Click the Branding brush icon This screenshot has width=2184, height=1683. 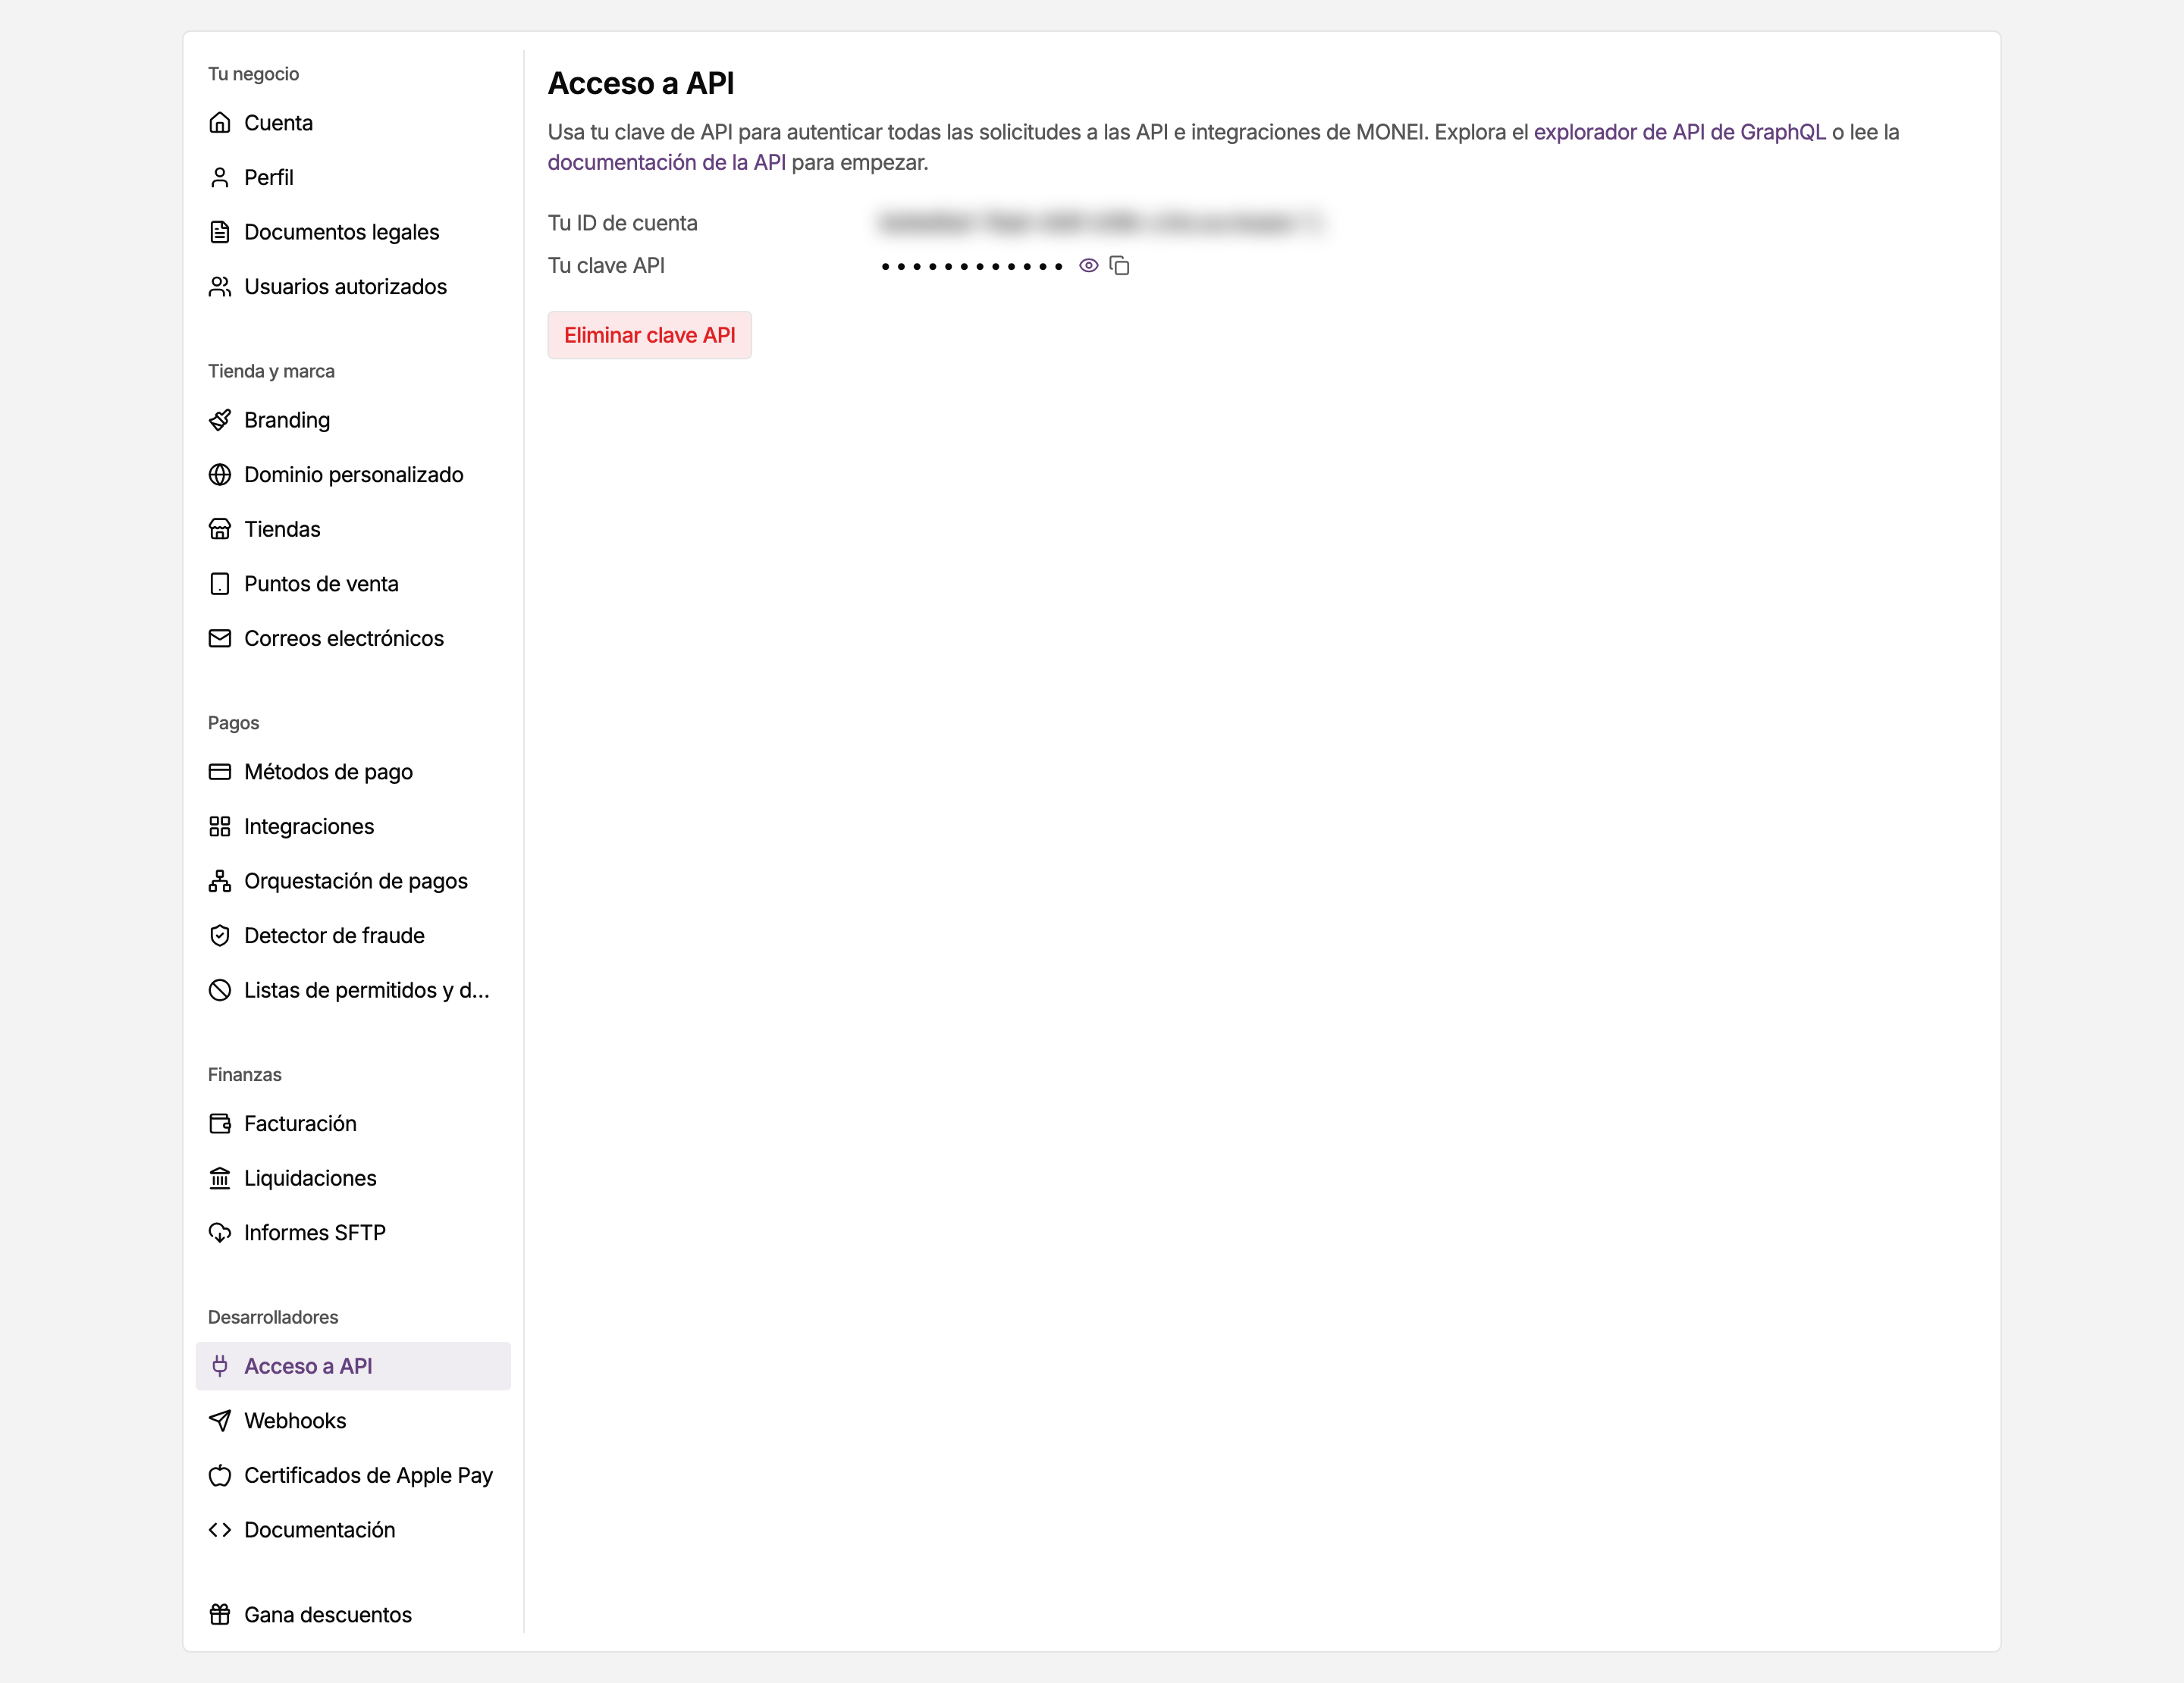pyautogui.click(x=220, y=420)
